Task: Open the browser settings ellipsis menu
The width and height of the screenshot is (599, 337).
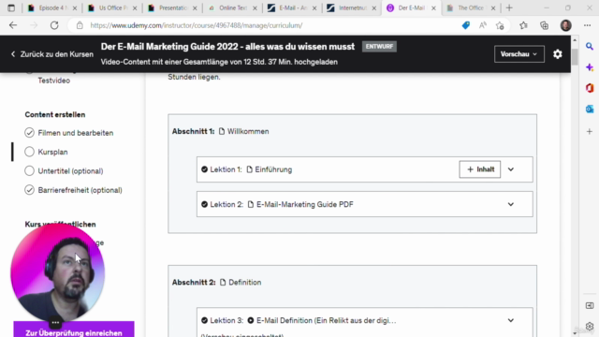Action: tap(588, 25)
